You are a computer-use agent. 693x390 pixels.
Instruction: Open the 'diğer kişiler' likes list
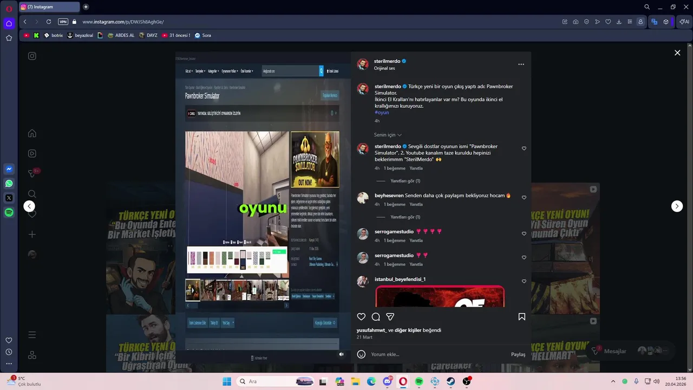click(x=408, y=330)
